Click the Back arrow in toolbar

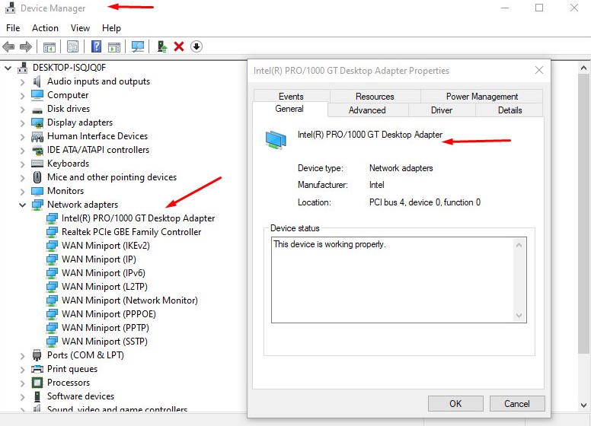(x=9, y=46)
